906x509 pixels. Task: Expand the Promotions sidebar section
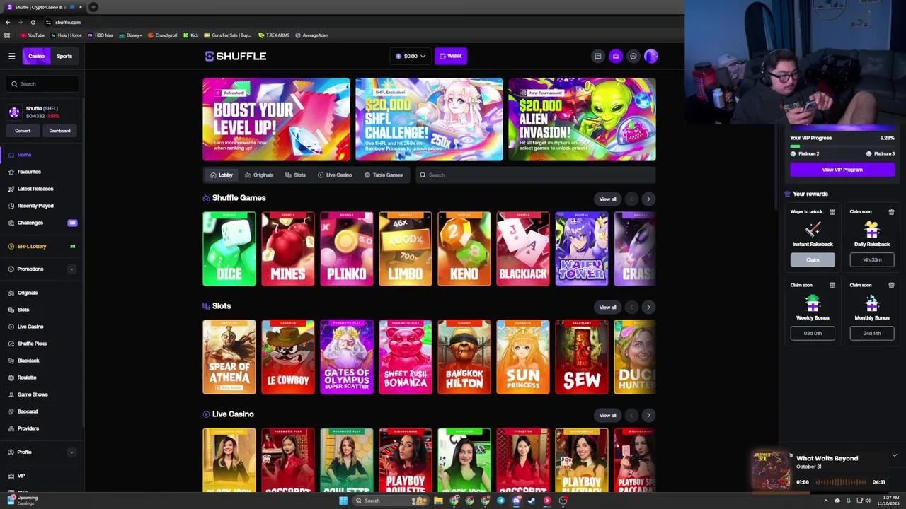pyautogui.click(x=71, y=269)
